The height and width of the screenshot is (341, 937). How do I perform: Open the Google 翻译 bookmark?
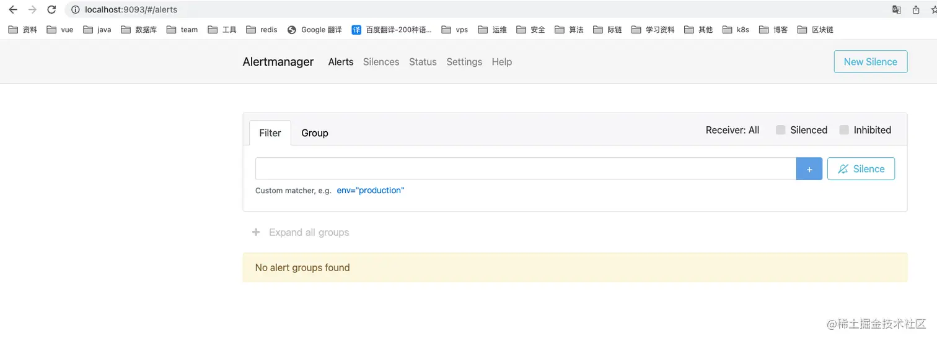315,30
